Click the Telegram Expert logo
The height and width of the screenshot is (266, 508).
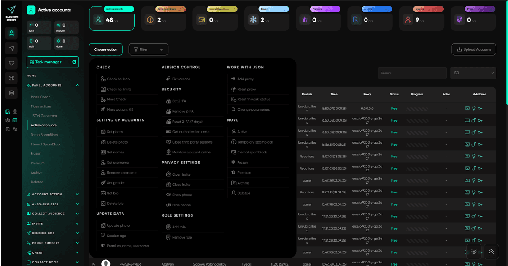click(x=11, y=10)
